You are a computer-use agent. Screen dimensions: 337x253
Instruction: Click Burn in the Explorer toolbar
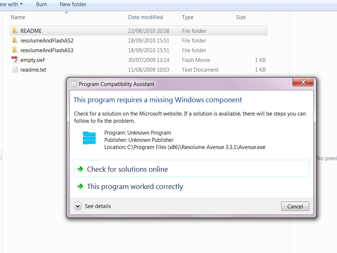[41, 4]
